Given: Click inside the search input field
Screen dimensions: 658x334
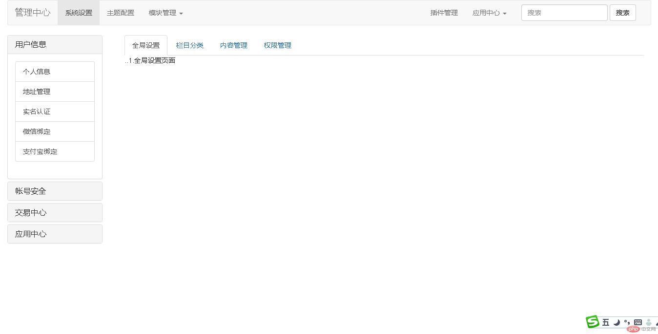Looking at the screenshot, I should pyautogui.click(x=564, y=12).
